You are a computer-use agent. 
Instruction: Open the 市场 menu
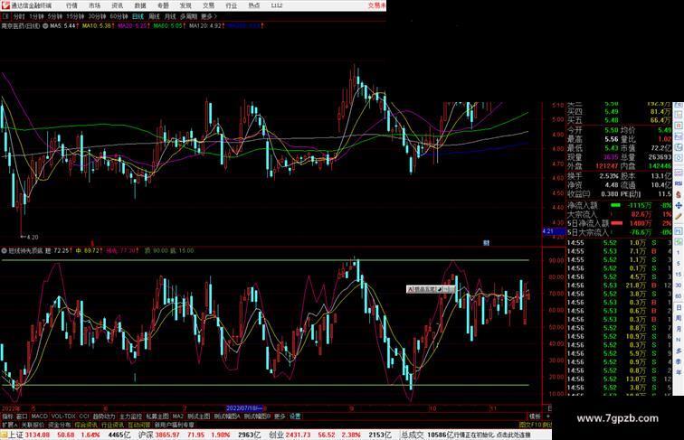point(95,5)
